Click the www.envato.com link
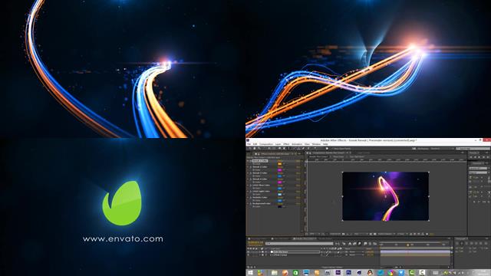Screen dimensions: 491x276 tap(123, 238)
